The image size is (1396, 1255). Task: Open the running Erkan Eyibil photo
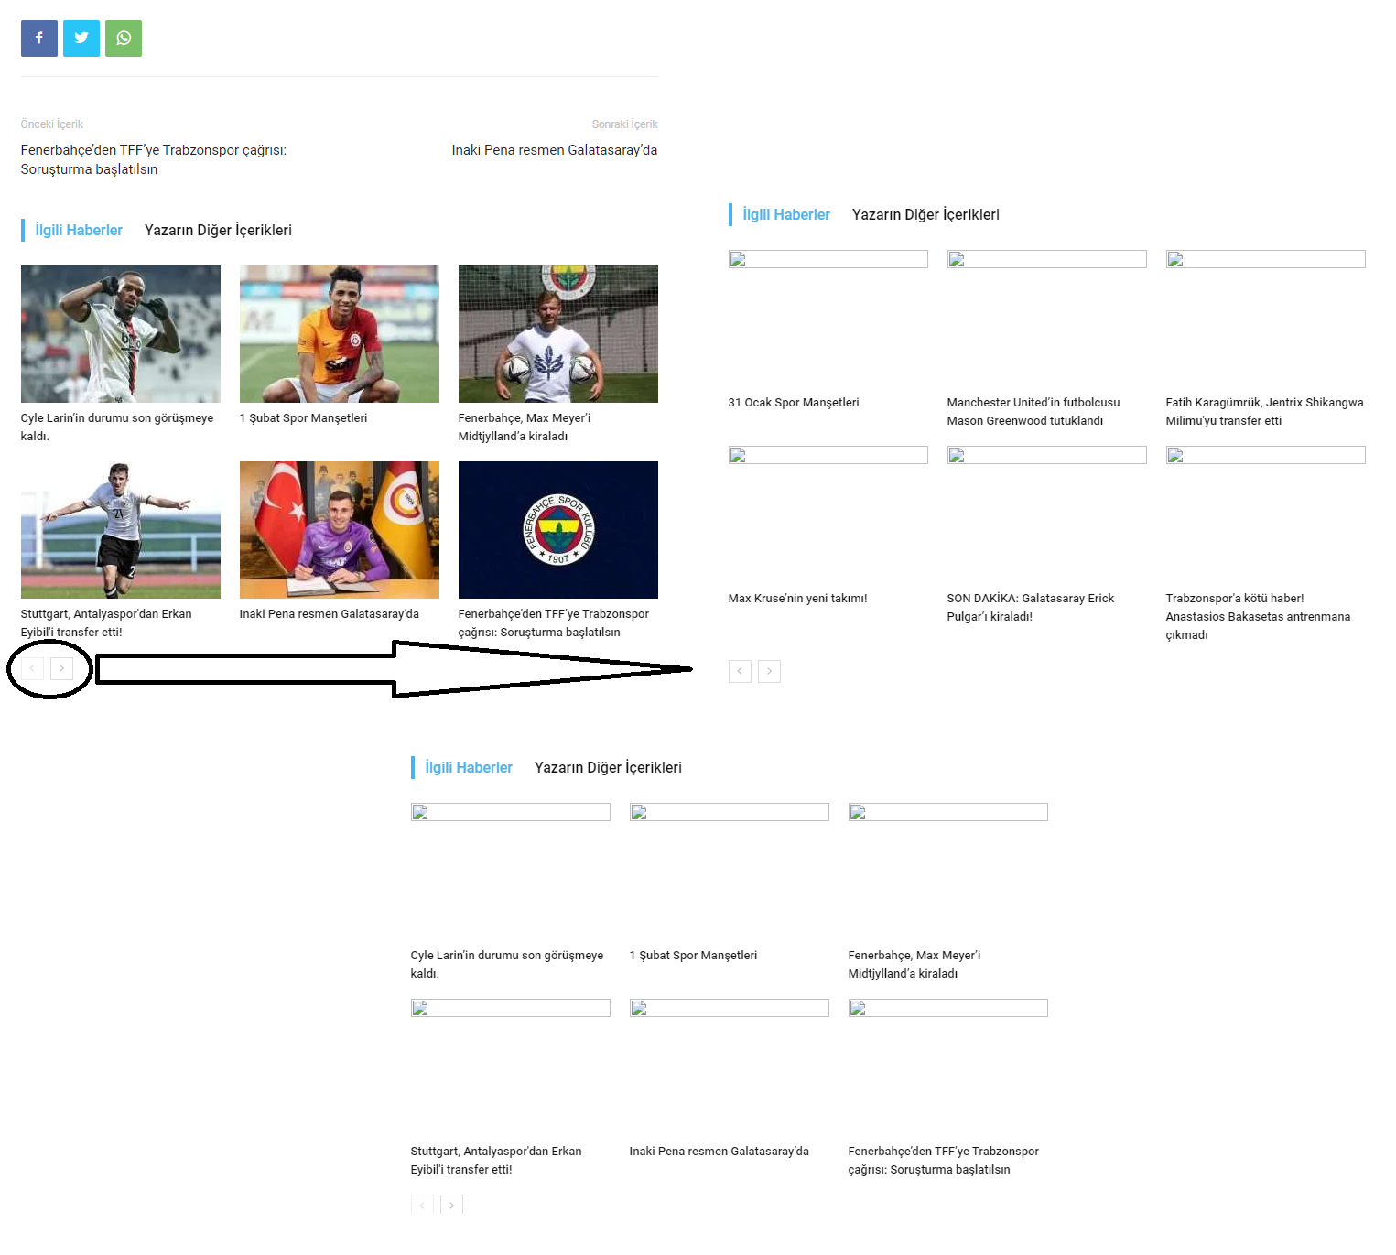pos(121,530)
